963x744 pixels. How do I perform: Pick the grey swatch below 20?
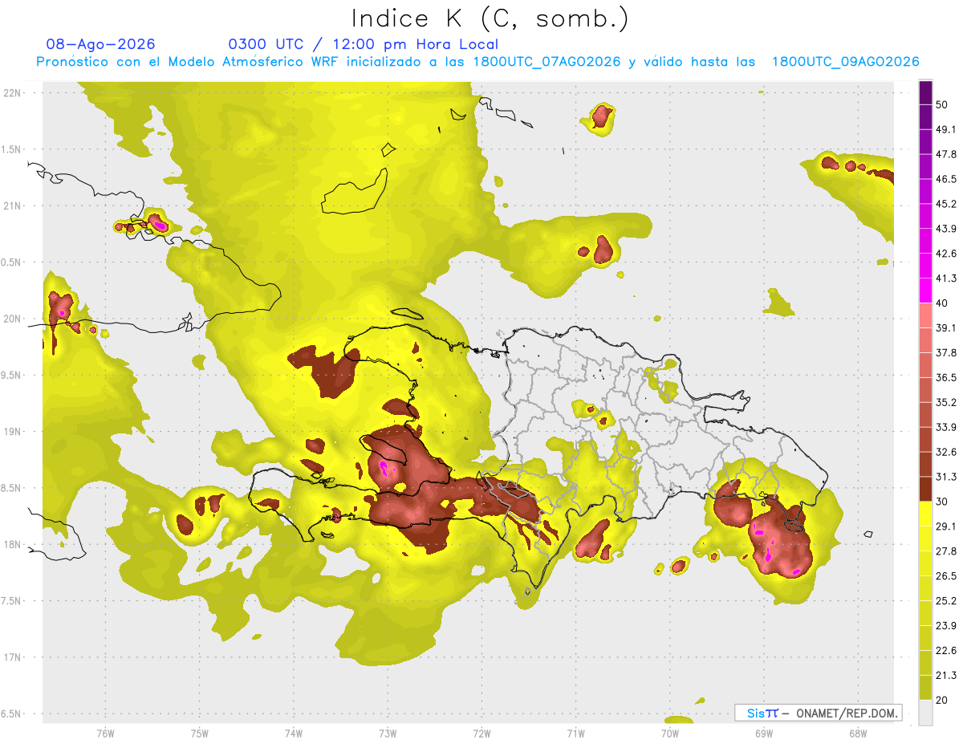coord(925,713)
